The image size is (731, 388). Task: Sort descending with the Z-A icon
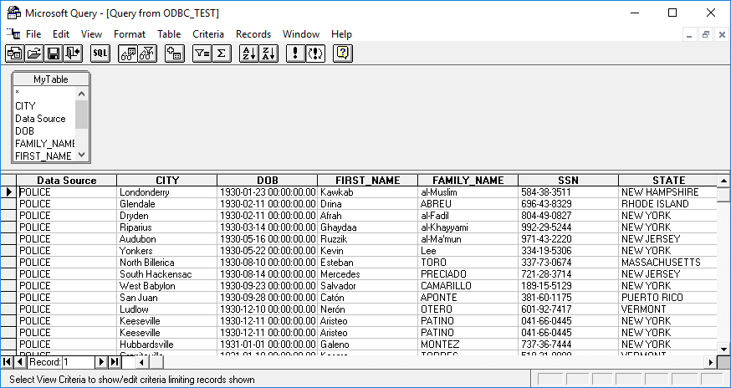point(268,54)
